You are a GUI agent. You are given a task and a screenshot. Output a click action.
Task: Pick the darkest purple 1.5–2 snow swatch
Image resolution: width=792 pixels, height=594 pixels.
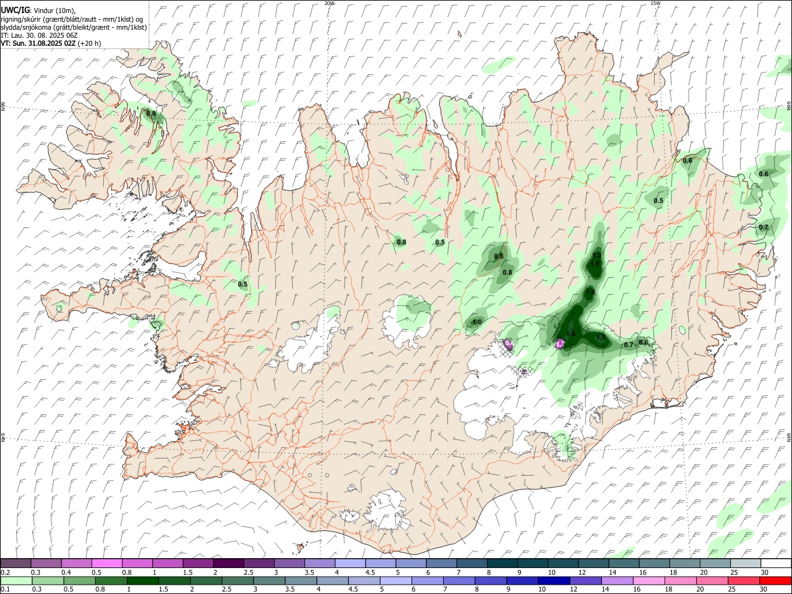point(228,563)
